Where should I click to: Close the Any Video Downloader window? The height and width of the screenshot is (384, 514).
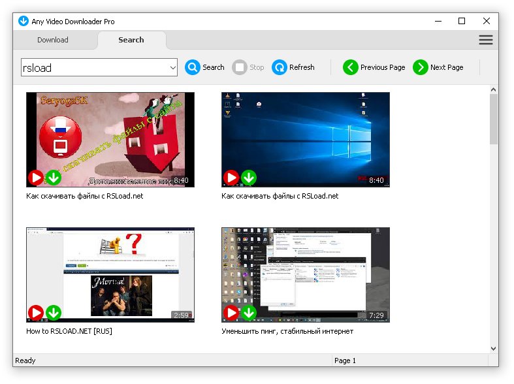(x=487, y=21)
